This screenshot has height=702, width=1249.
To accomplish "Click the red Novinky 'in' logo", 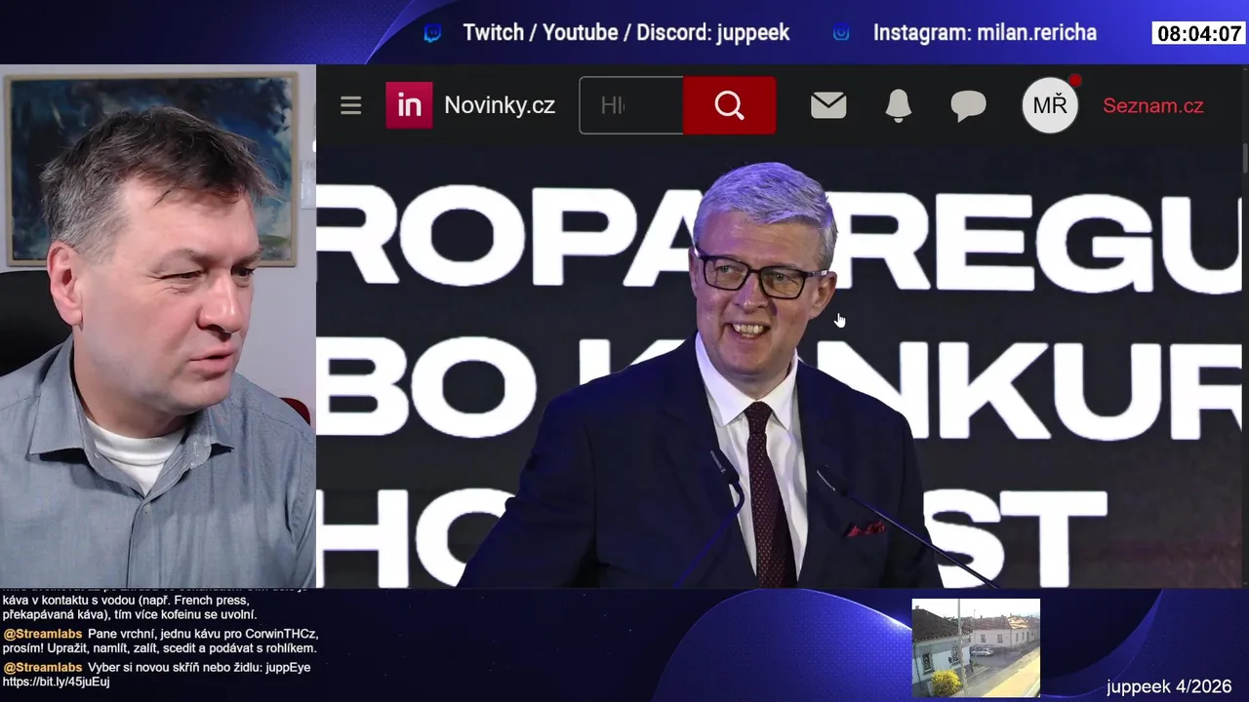I will coord(409,105).
